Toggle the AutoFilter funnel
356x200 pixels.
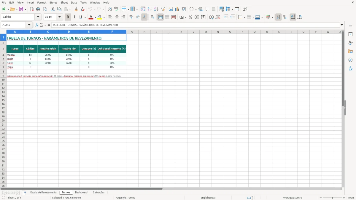pos(163,9)
